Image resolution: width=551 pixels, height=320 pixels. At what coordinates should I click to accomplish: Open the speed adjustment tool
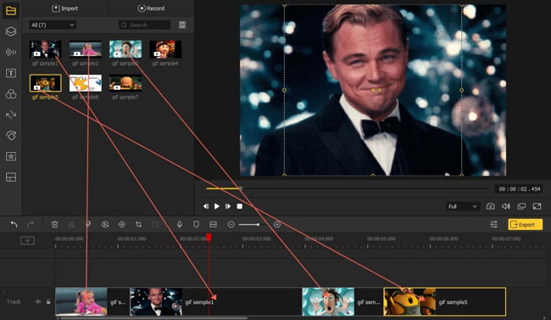tap(105, 224)
